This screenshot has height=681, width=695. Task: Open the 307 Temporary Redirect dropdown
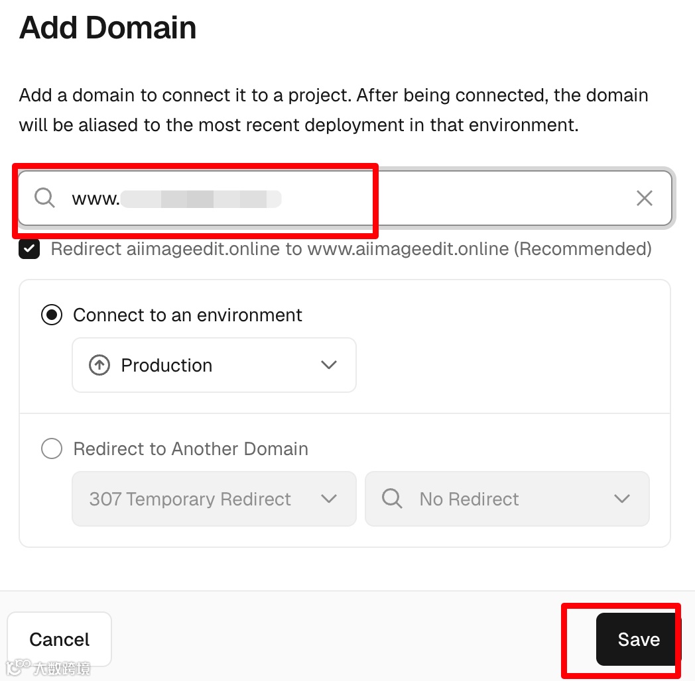click(x=214, y=499)
